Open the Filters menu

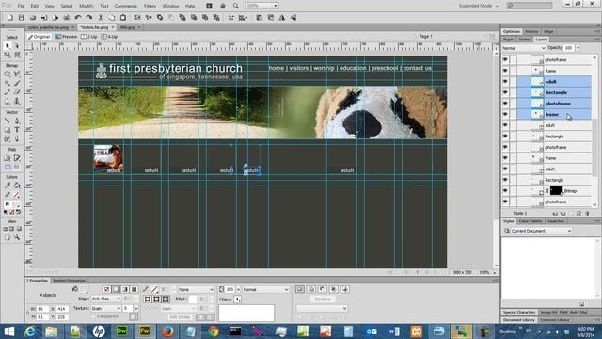point(150,6)
